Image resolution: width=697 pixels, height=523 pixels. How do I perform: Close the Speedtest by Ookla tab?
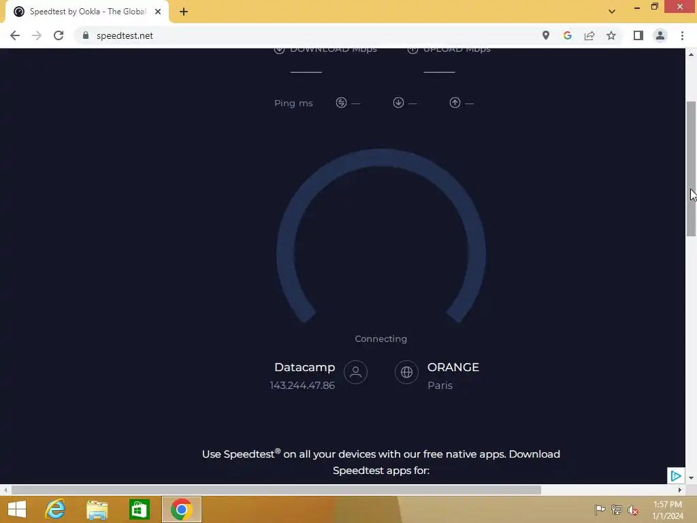click(158, 12)
